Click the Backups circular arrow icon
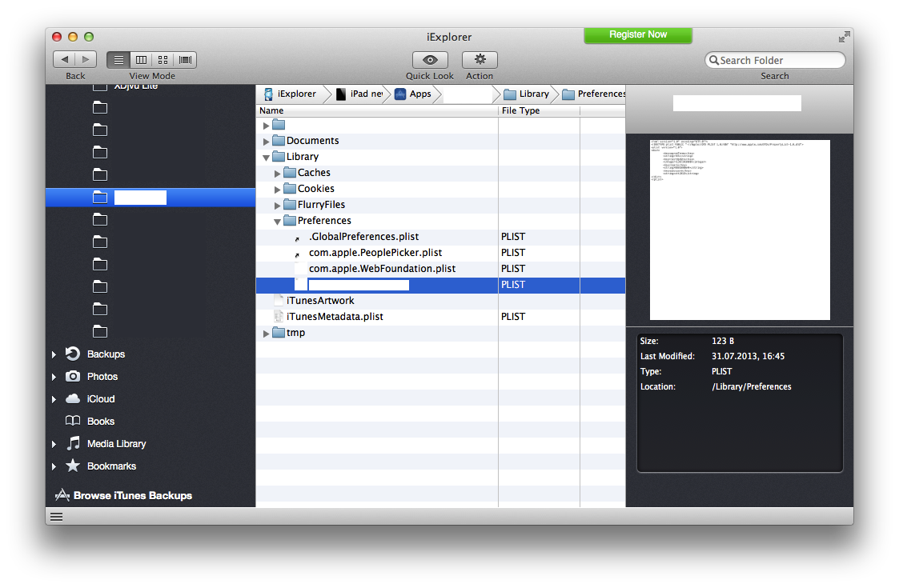The width and height of the screenshot is (899, 588). 73,354
